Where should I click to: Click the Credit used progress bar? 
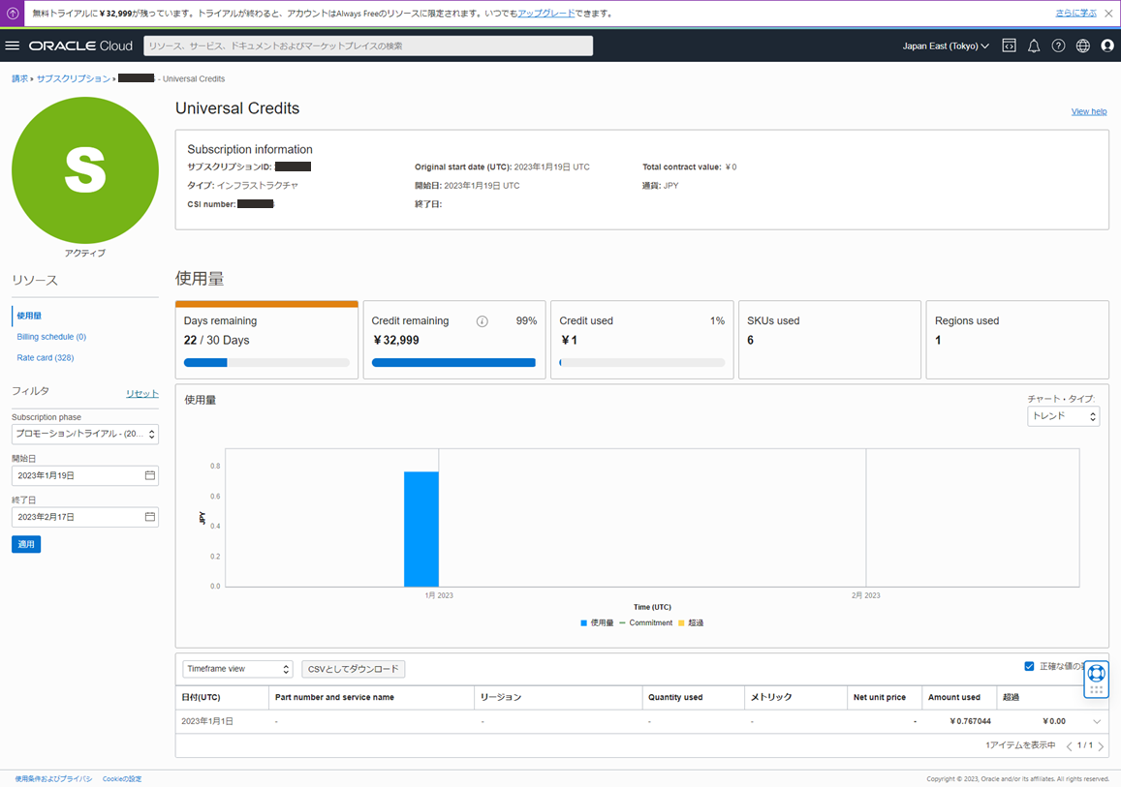click(x=642, y=363)
